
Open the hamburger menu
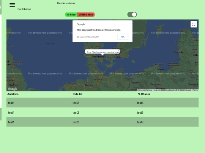tap(12, 5)
